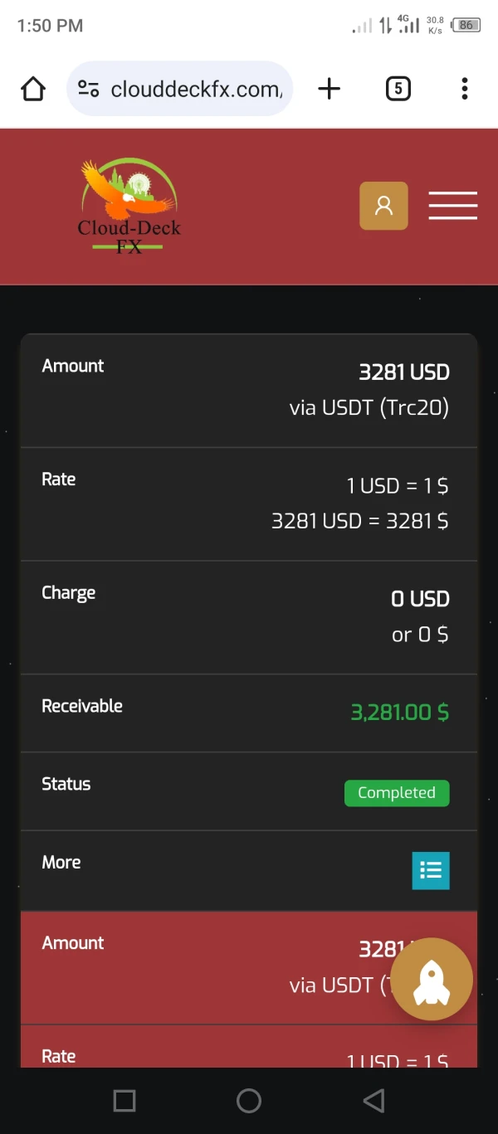Tap the red second transaction Amount row
The image size is (498, 1134).
pos(199,966)
